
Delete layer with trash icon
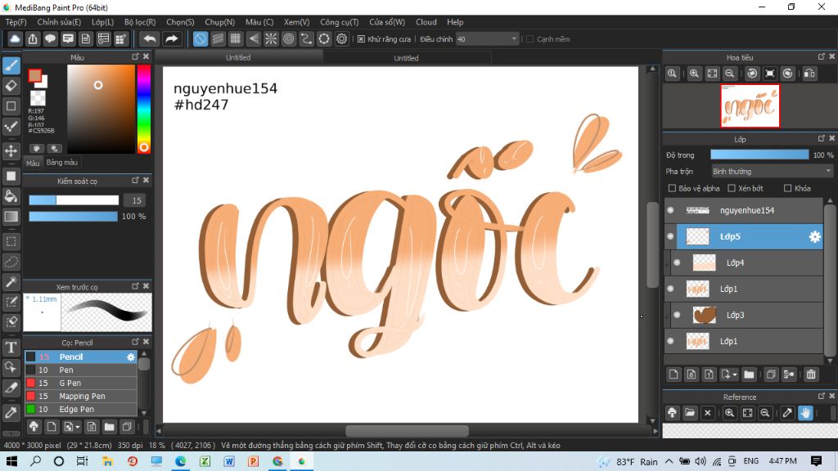tap(811, 375)
